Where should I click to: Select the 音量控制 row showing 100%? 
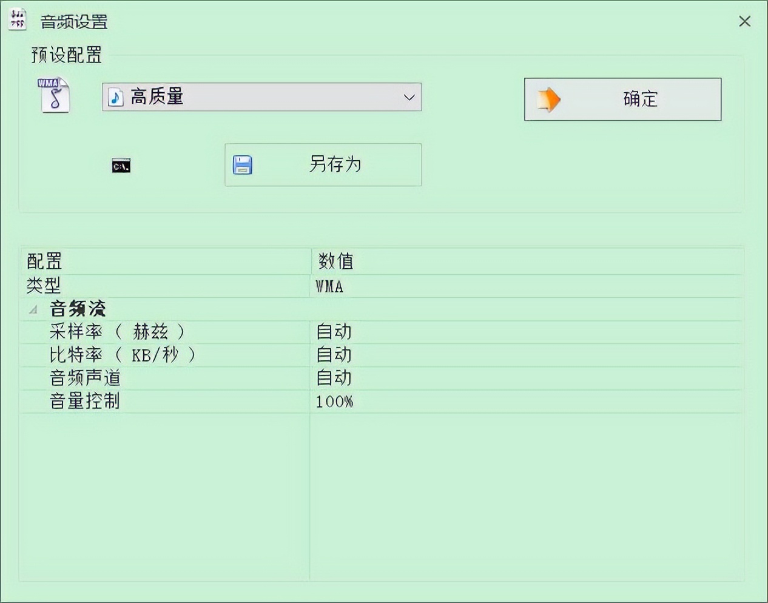coord(182,400)
